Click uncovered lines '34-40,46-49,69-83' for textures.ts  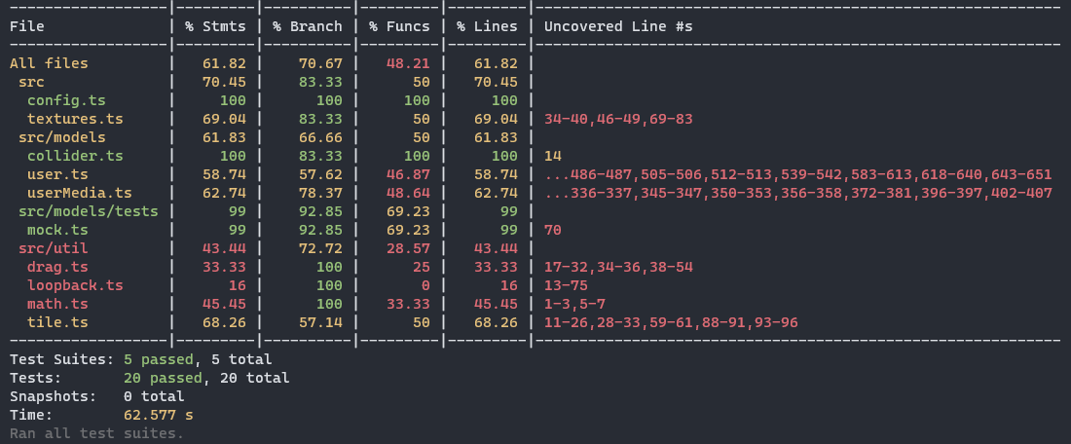pos(618,119)
